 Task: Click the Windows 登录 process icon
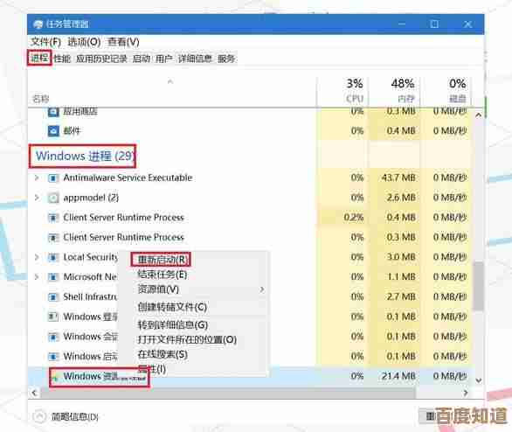(53, 317)
